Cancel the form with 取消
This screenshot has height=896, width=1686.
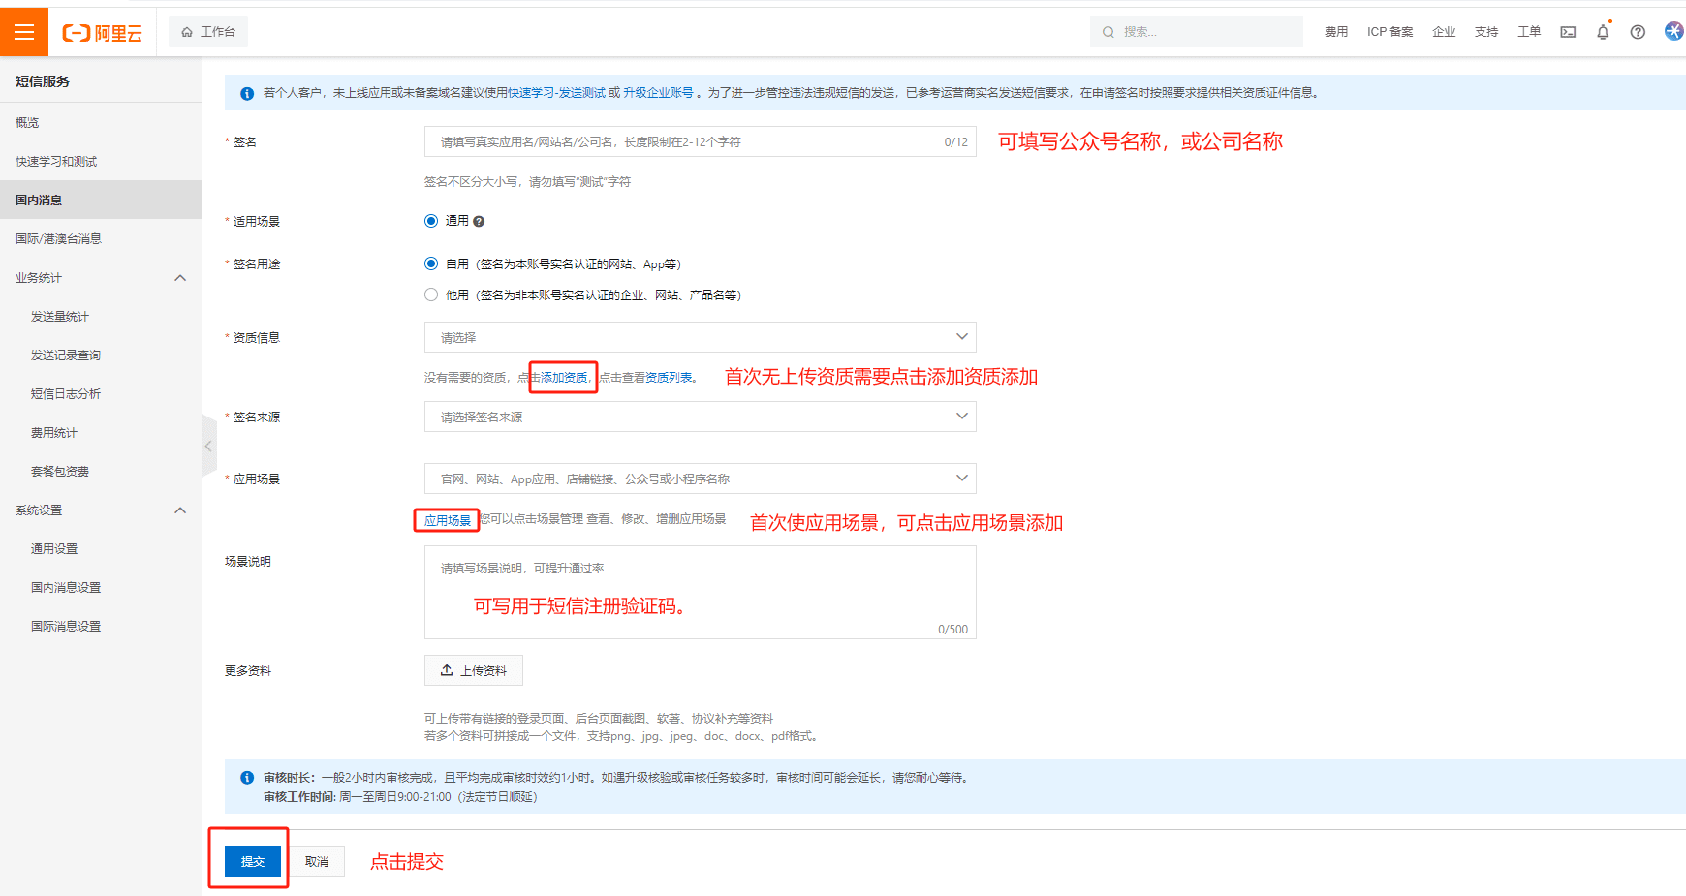click(x=317, y=861)
